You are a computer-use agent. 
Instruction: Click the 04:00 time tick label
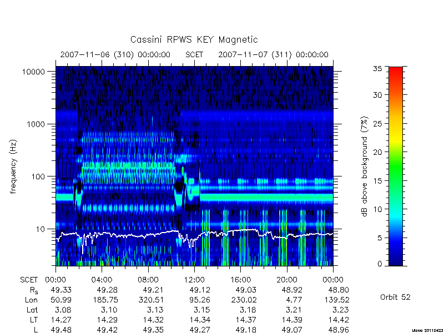[102, 280]
